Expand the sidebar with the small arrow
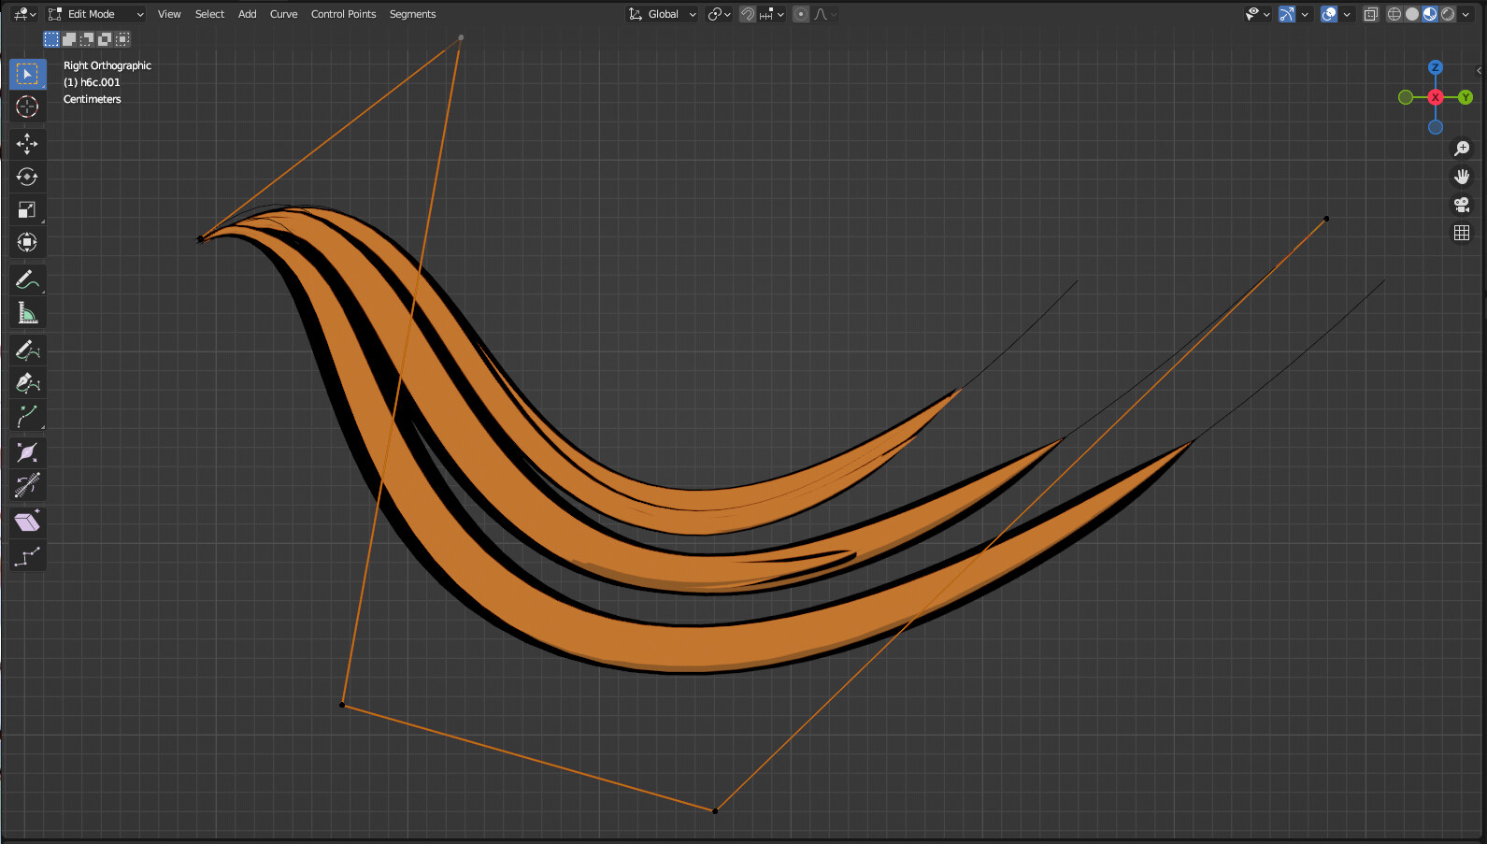 click(x=1479, y=70)
